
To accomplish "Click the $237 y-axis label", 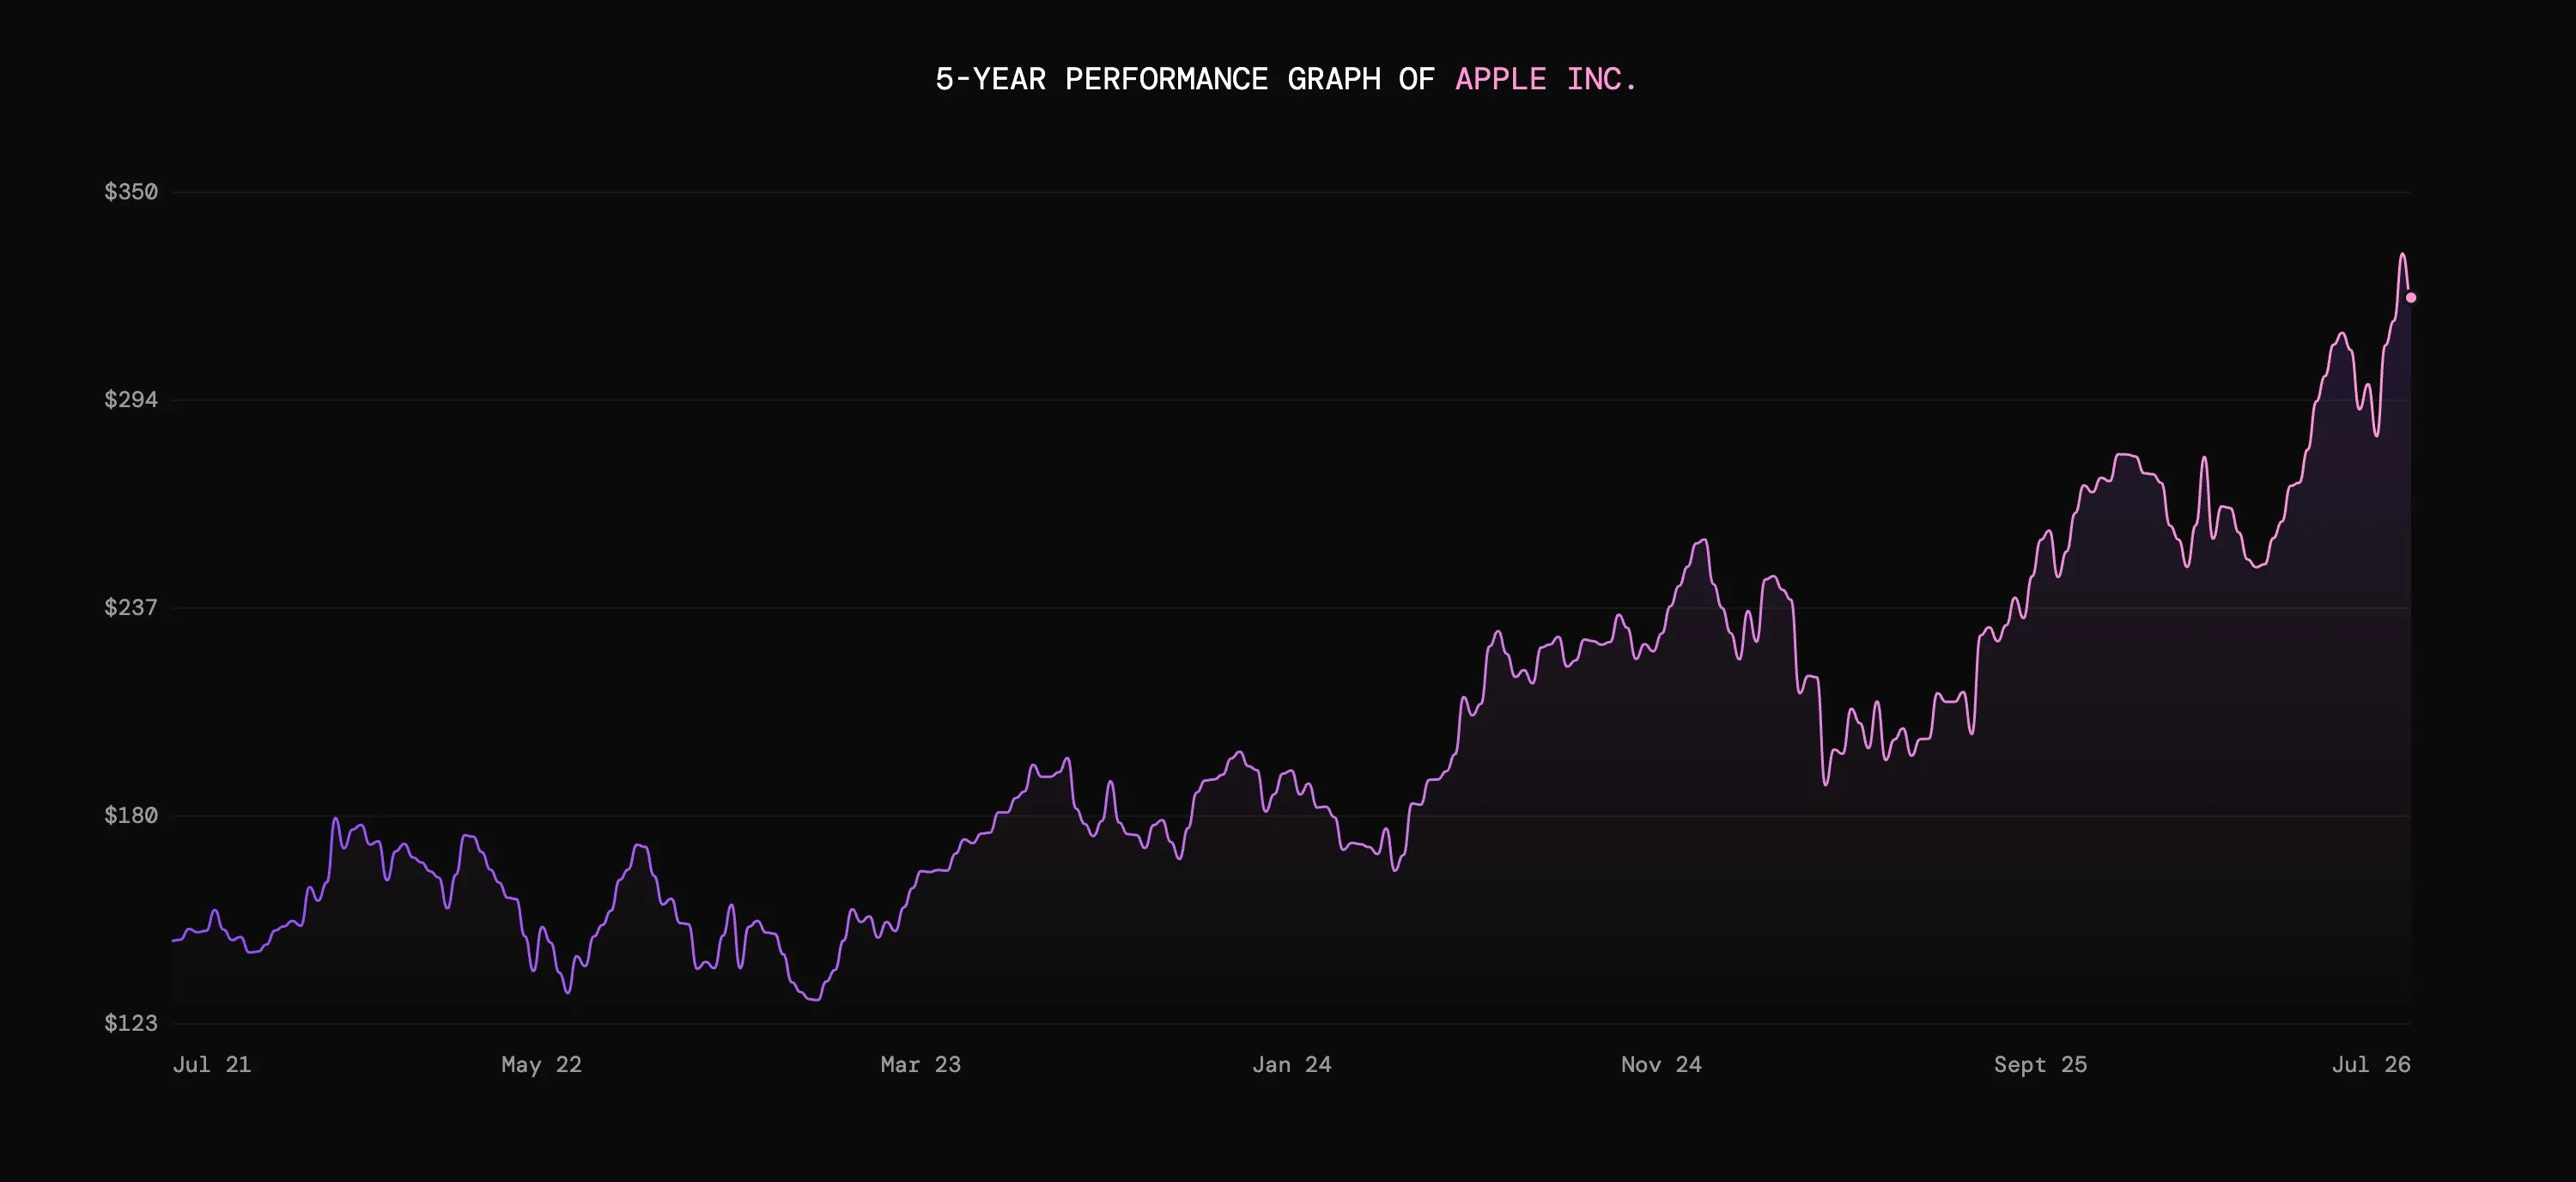I will tap(131, 607).
